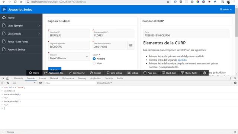The width and height of the screenshot is (238, 134).
Task: Open Clic Ejemplo navigation entry
Action: [x=21, y=33]
